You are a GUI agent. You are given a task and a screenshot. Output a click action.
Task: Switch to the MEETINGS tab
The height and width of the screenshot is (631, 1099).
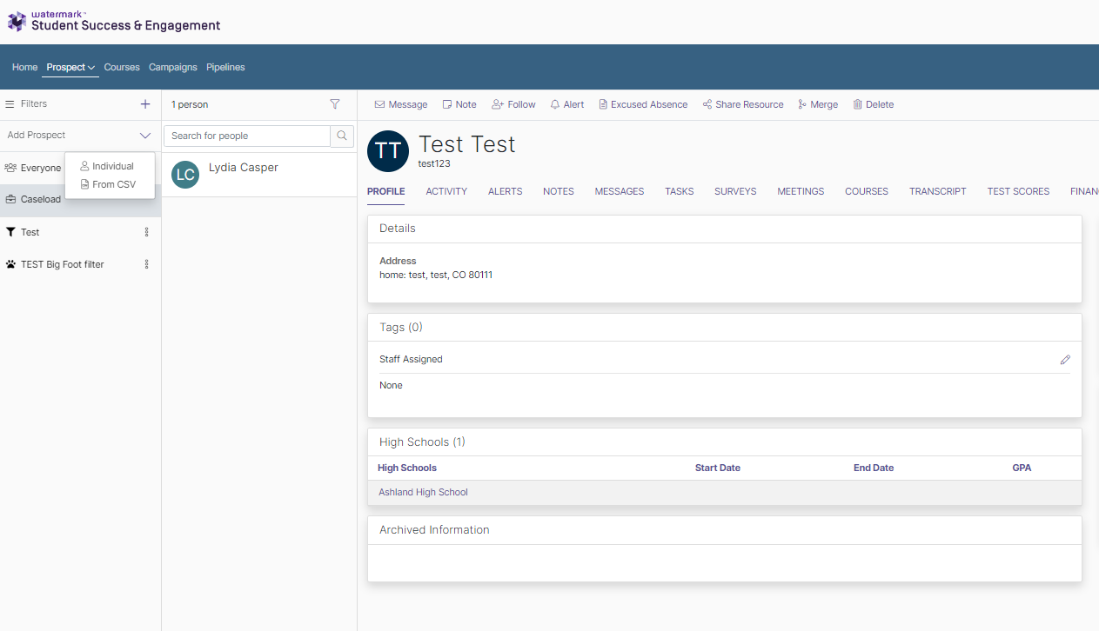801,191
